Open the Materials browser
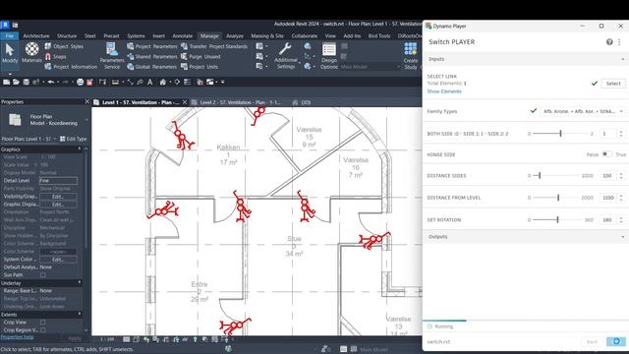Image resolution: width=629 pixels, height=354 pixels. (x=31, y=53)
